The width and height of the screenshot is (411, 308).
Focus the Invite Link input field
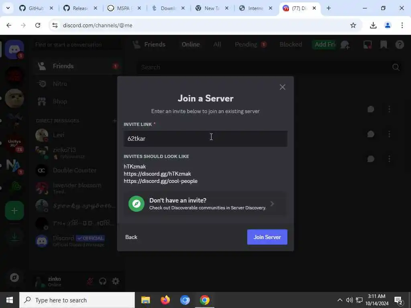(205, 138)
